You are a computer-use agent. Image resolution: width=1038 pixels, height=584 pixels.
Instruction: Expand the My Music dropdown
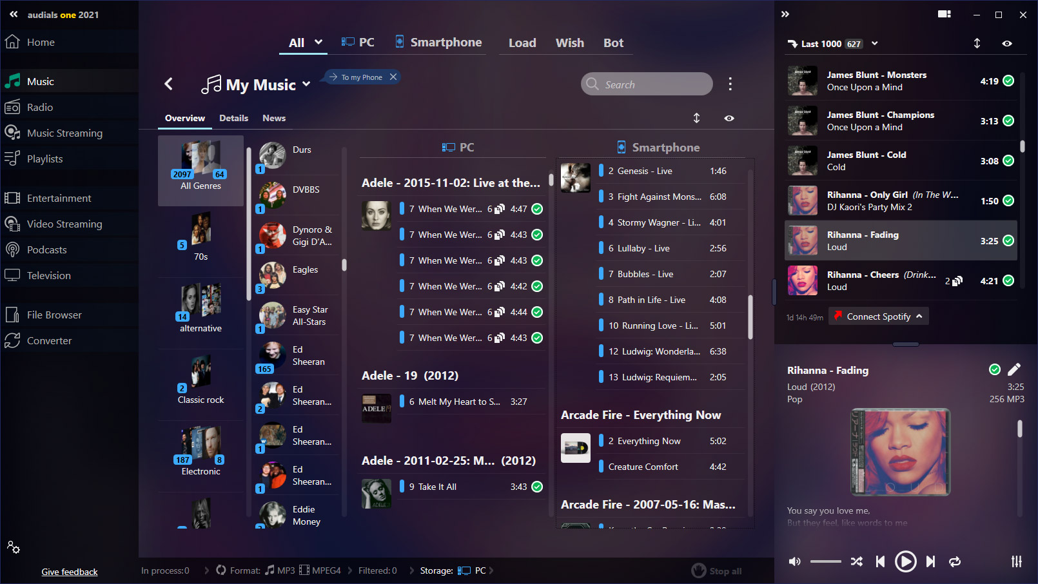[x=306, y=84]
